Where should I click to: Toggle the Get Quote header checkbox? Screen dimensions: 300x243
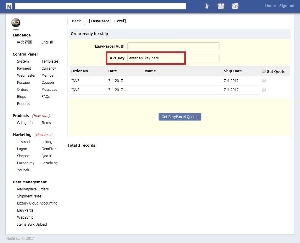263,71
